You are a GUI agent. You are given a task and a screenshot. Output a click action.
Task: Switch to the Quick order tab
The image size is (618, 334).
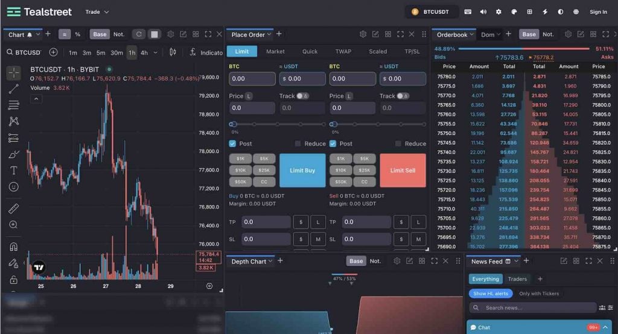pyautogui.click(x=310, y=51)
